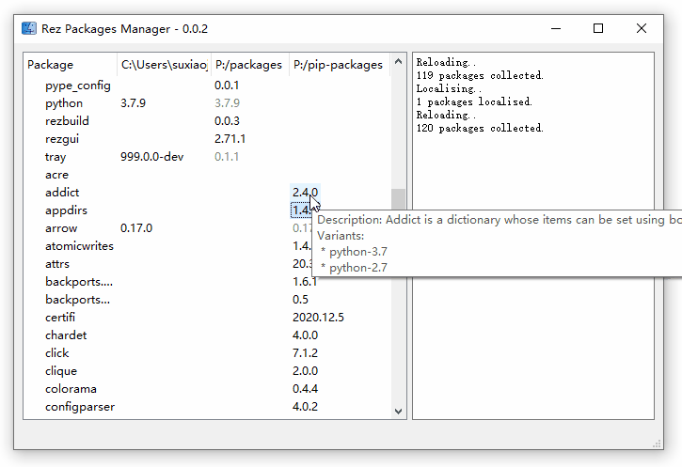Select the addict package name
Viewport: 682px width, 467px height.
[x=62, y=193]
